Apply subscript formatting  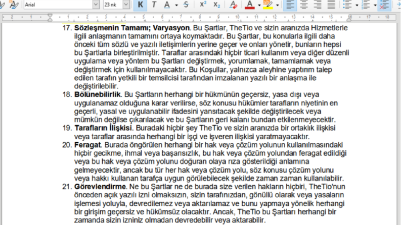click(216, 5)
